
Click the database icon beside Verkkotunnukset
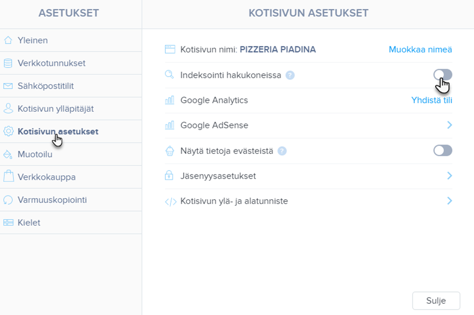click(x=8, y=63)
